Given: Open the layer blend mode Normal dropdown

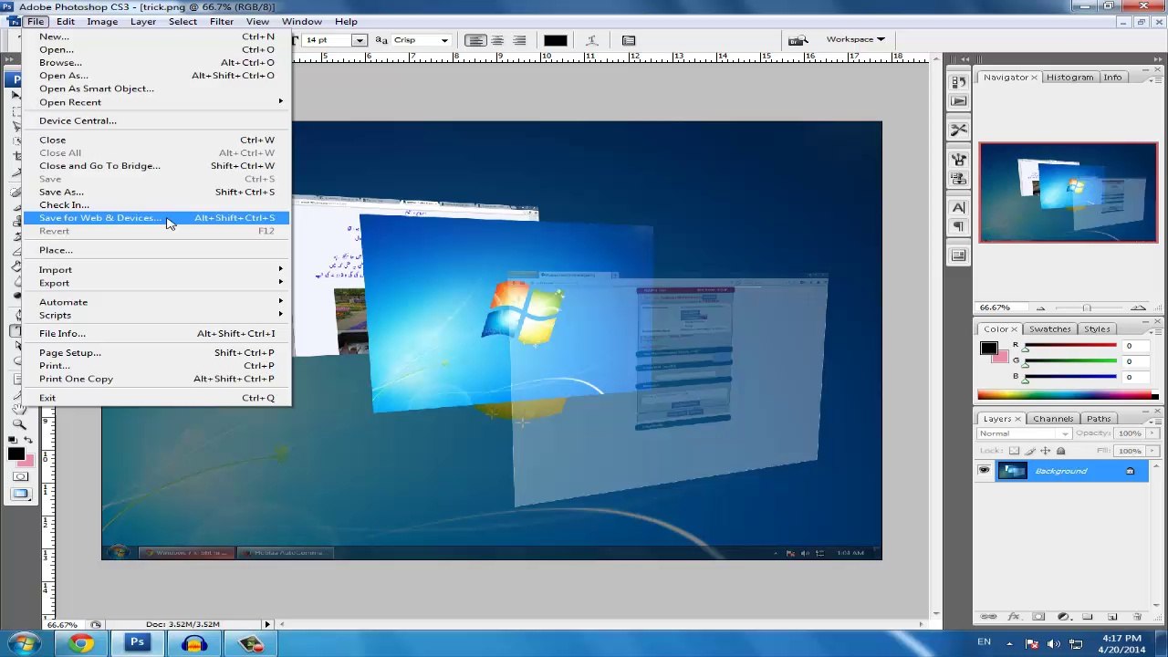Looking at the screenshot, I should pyautogui.click(x=1024, y=433).
